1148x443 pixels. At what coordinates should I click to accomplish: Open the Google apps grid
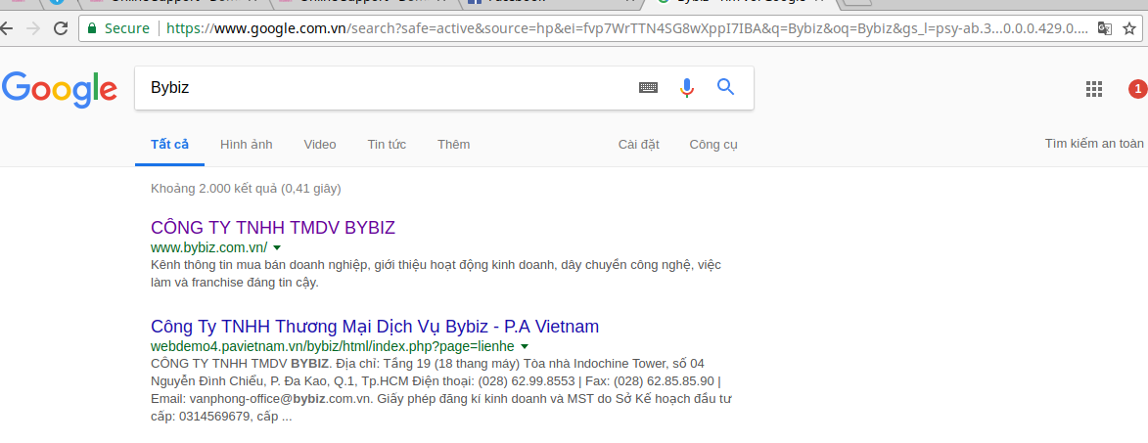tap(1094, 89)
